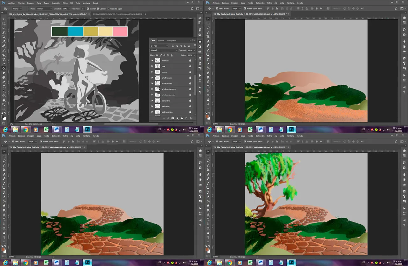Viewport: 408px width, 266px height.
Task: Hide the arbolgrandeverde layer
Action: (x=152, y=95)
